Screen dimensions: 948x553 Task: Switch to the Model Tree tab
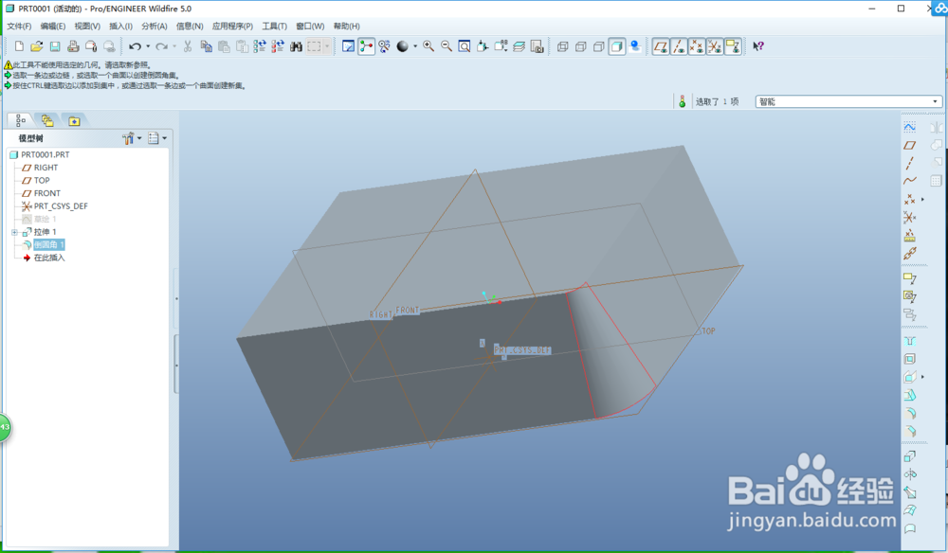point(21,121)
